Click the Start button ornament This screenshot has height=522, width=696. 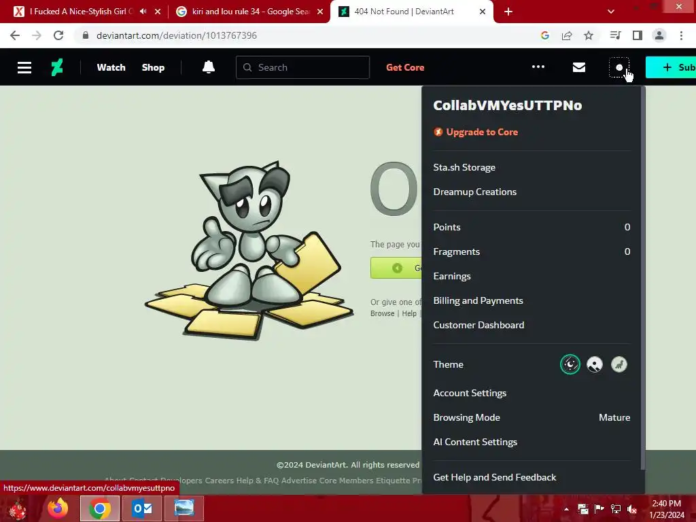(x=18, y=508)
